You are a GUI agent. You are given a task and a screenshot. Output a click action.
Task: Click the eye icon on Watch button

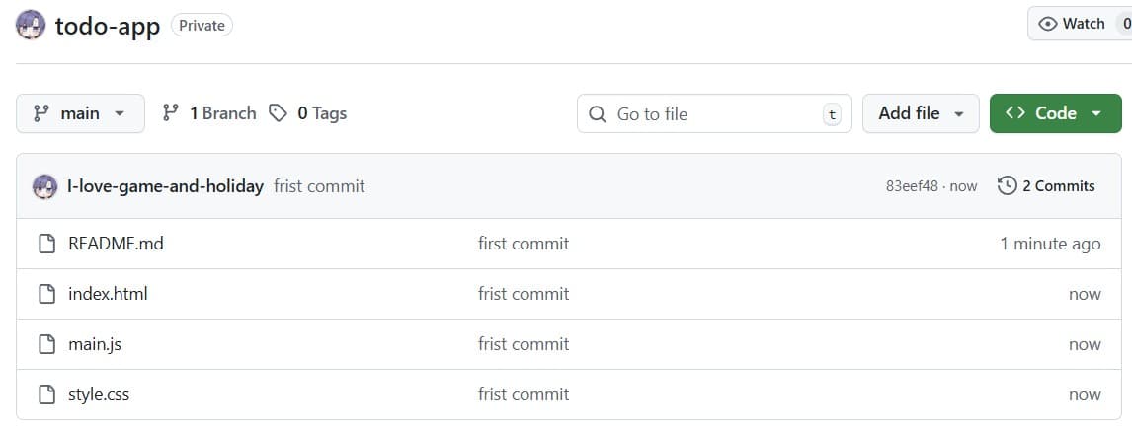(1048, 24)
